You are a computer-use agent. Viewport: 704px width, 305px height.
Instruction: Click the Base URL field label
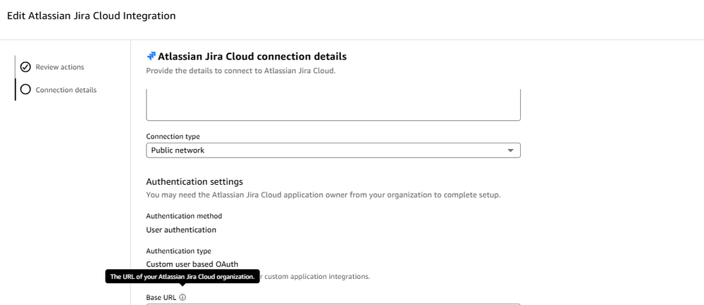coord(161,298)
